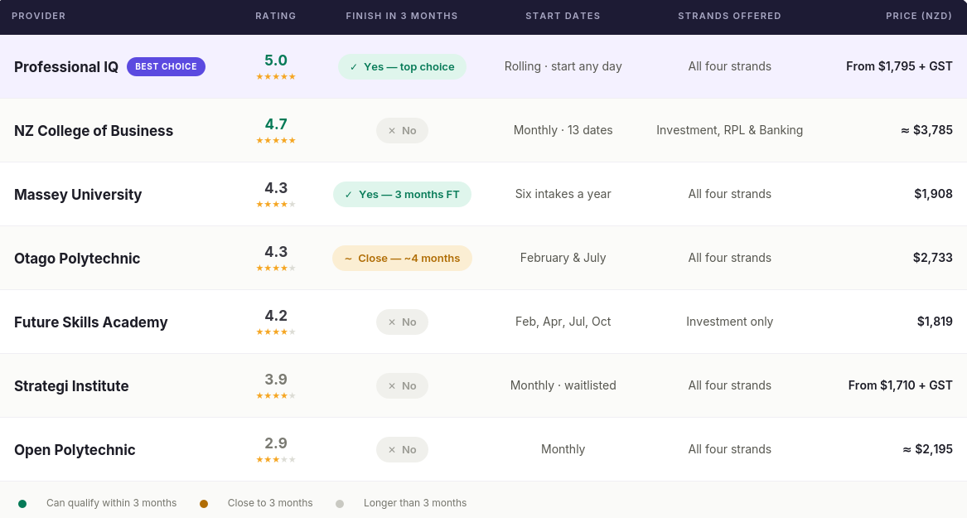967x518 pixels.
Task: Sort by the RATING column header
Action: pyautogui.click(x=276, y=16)
